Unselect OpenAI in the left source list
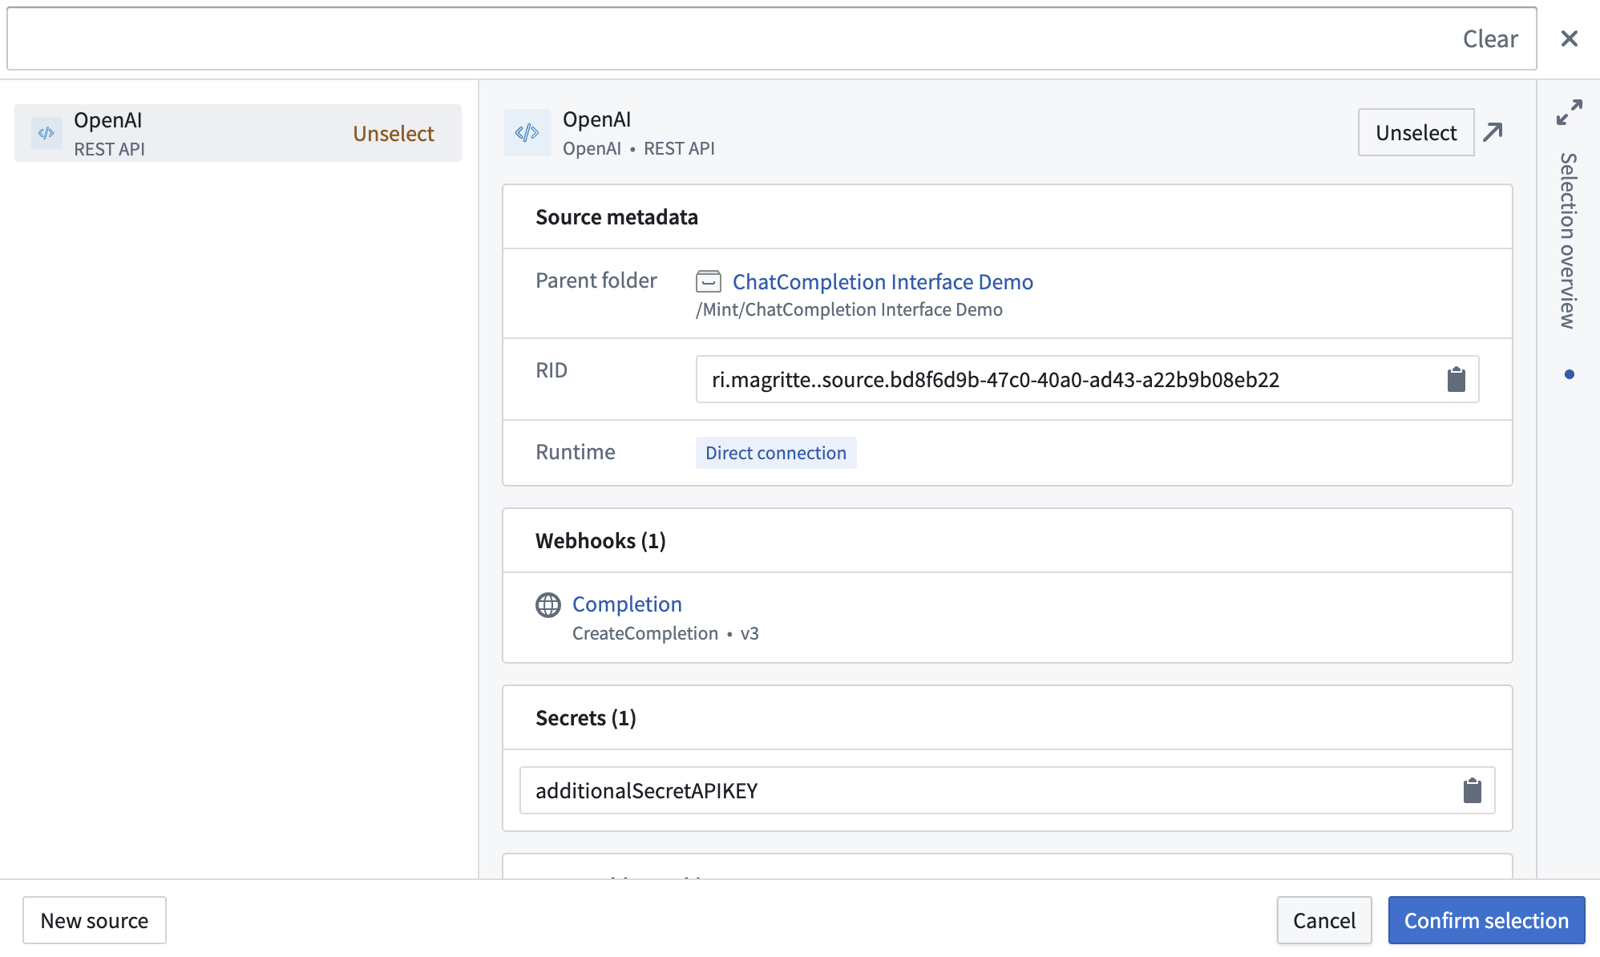This screenshot has height=957, width=1600. (x=394, y=133)
